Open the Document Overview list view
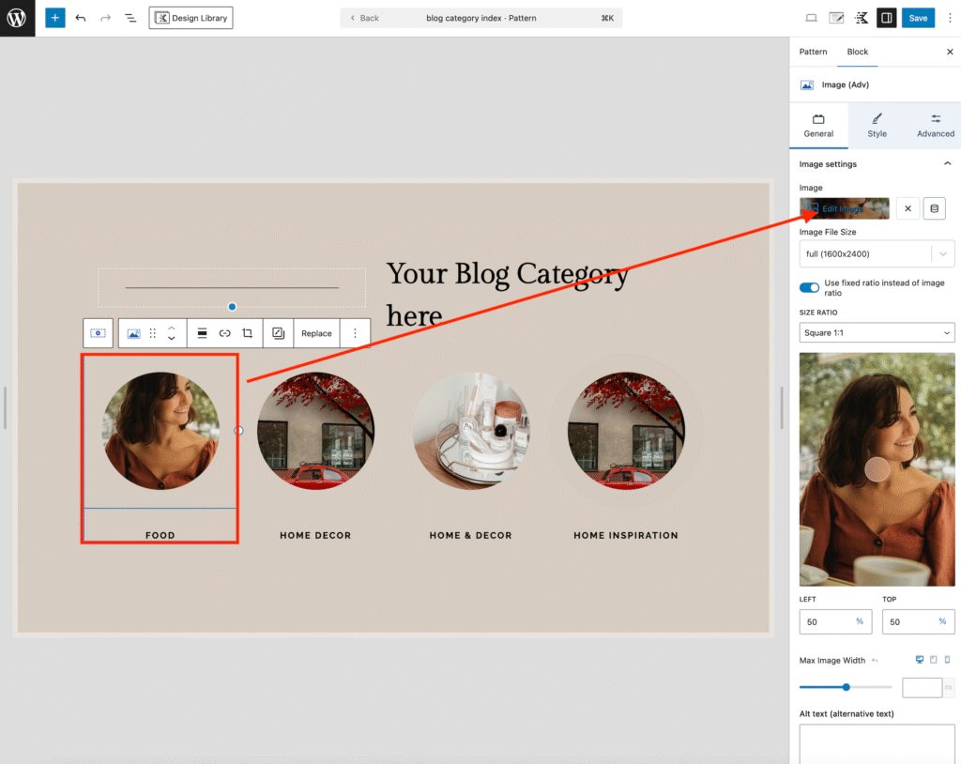961x764 pixels. point(130,18)
